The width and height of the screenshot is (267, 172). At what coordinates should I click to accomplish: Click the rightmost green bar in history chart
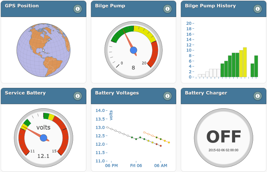tap(256, 66)
